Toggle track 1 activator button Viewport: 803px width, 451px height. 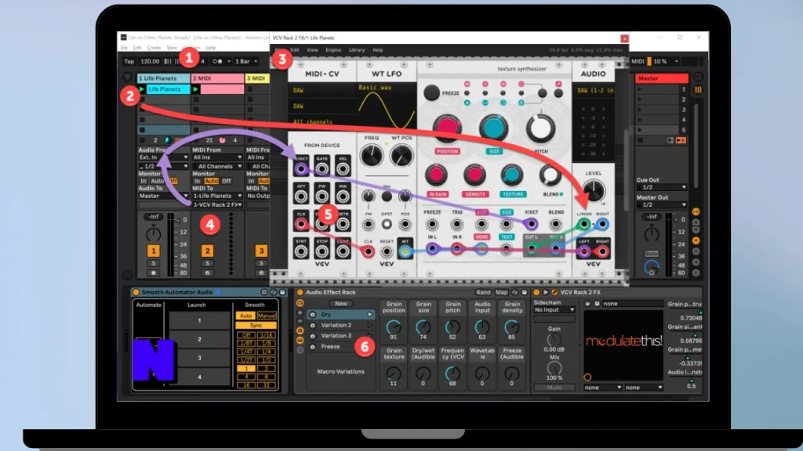click(153, 251)
